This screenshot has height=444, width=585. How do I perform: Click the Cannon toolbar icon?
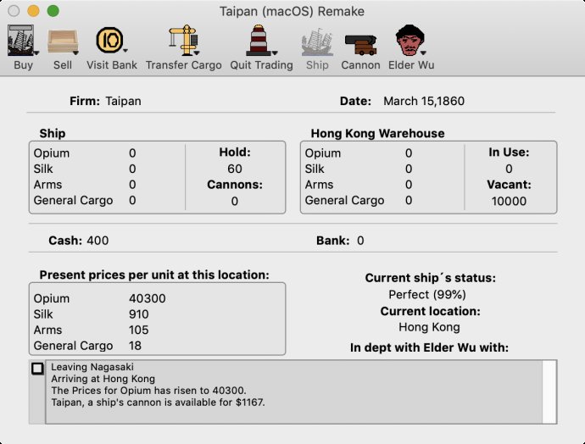pos(360,44)
